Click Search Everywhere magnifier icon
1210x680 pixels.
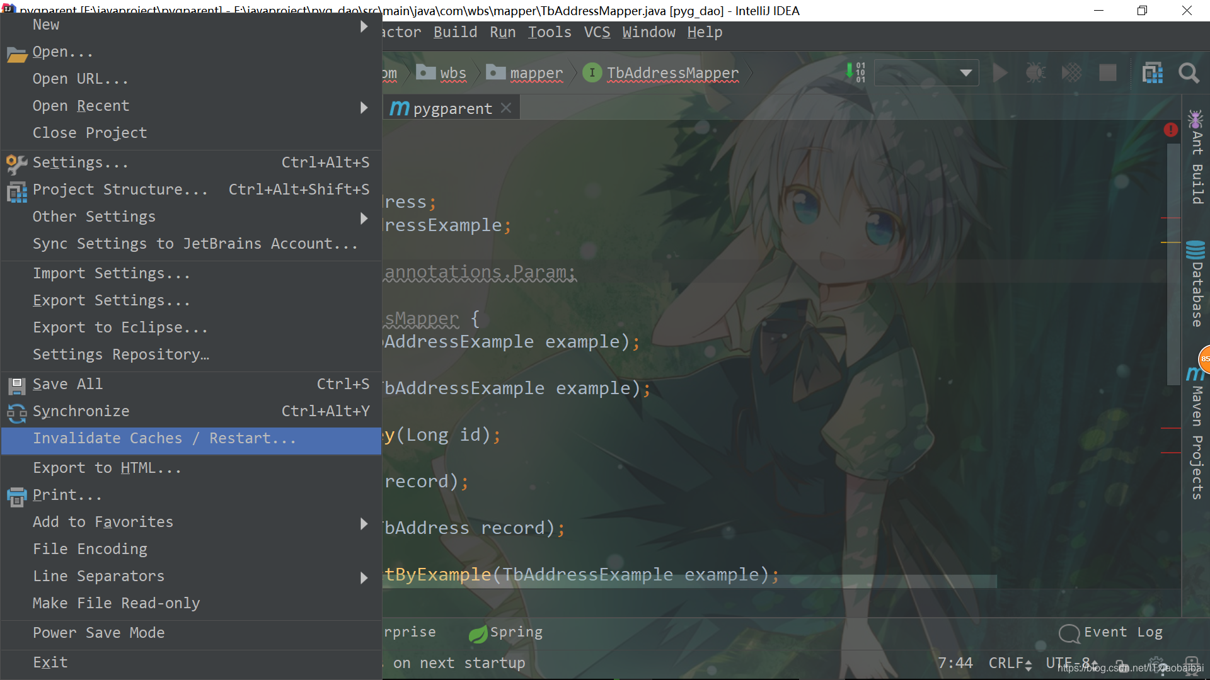1189,73
